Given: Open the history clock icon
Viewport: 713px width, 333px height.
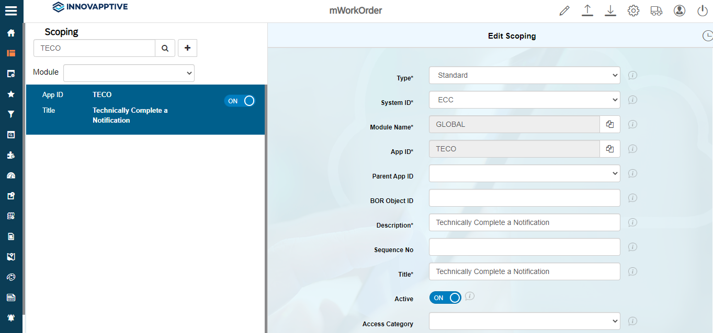Looking at the screenshot, I should pos(707,36).
